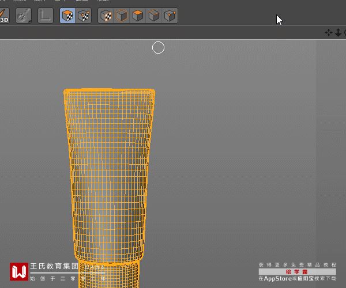346x288 pixels.
Task: Activate Point mode cube with orange dots
Action: [170, 16]
